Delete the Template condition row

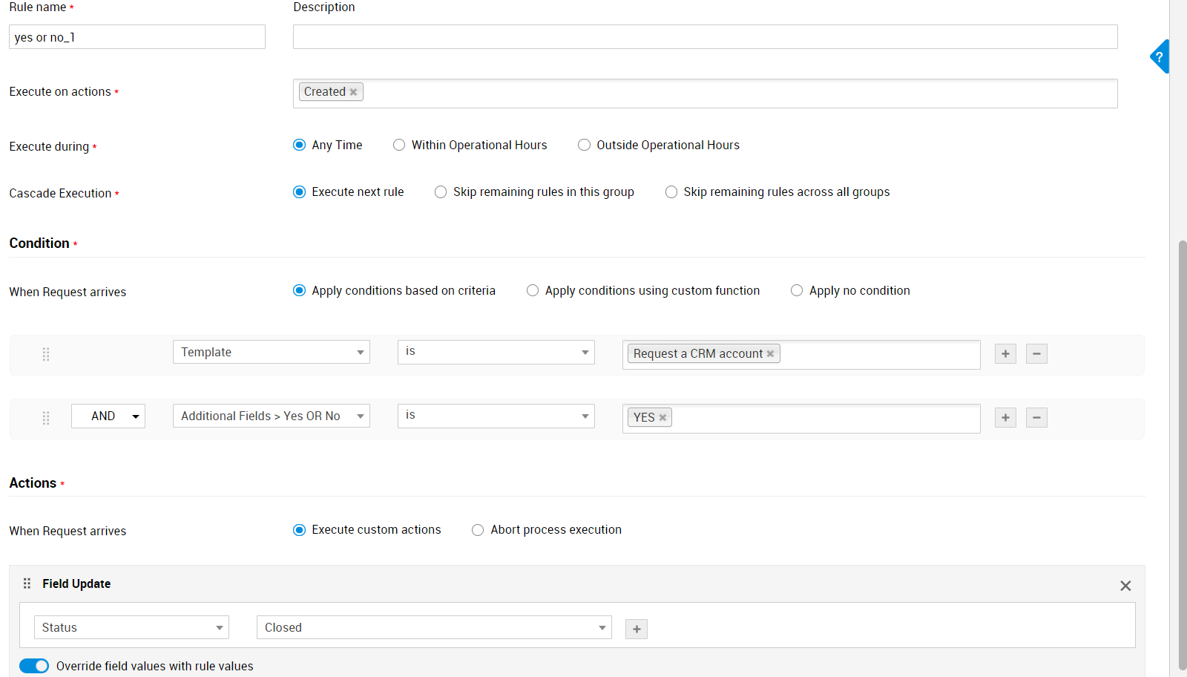click(1036, 354)
